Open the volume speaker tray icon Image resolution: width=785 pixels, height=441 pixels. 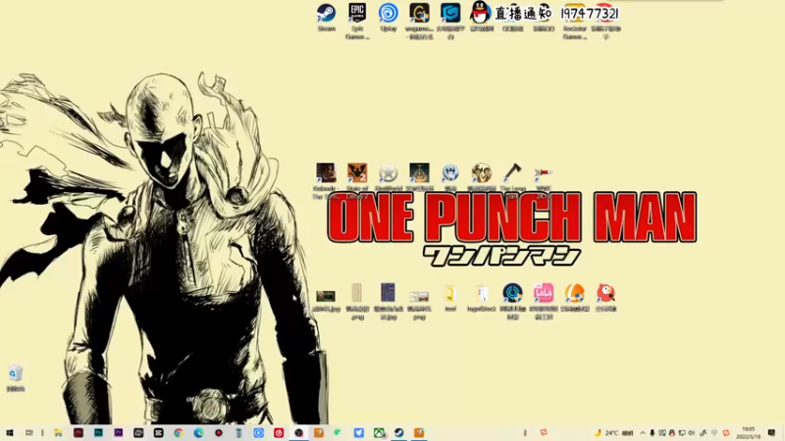(x=692, y=433)
